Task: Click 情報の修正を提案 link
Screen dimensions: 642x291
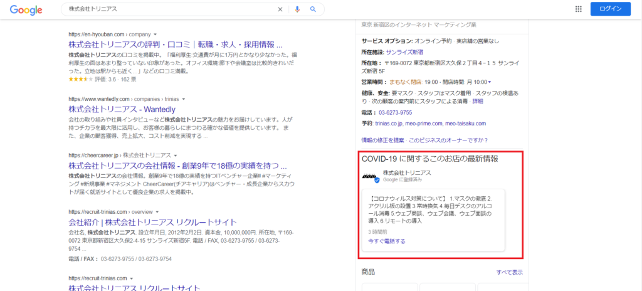Action: click(383, 140)
